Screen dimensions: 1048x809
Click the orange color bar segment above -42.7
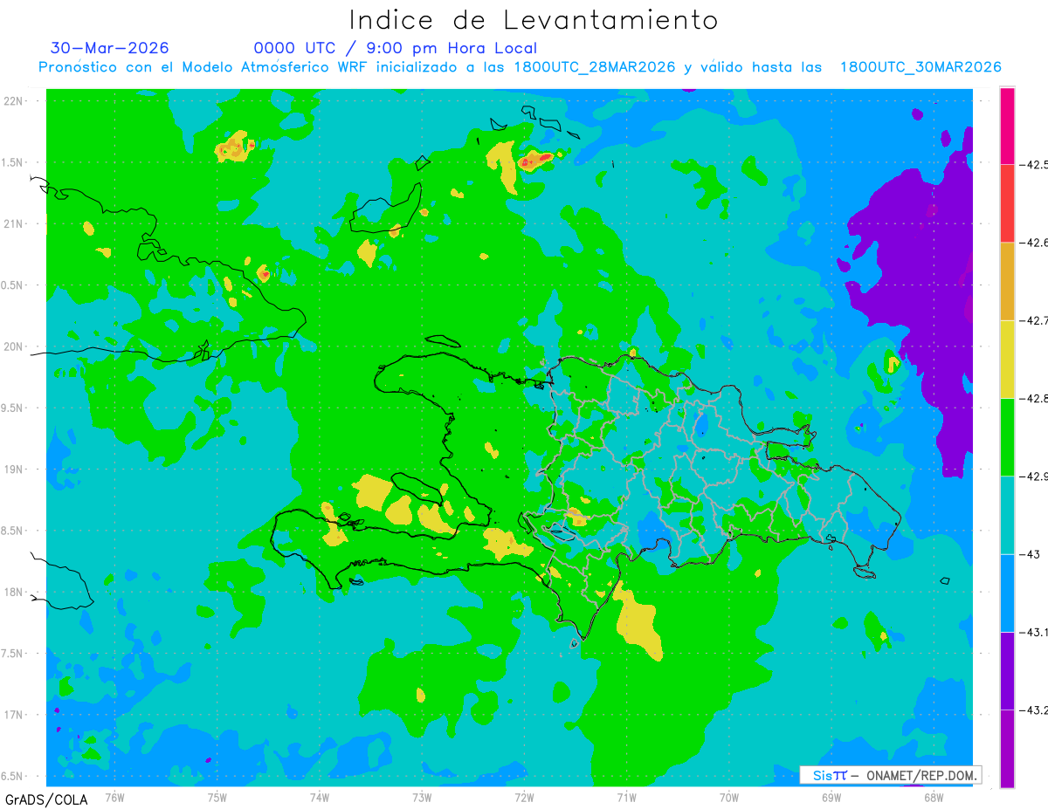tap(1007, 281)
